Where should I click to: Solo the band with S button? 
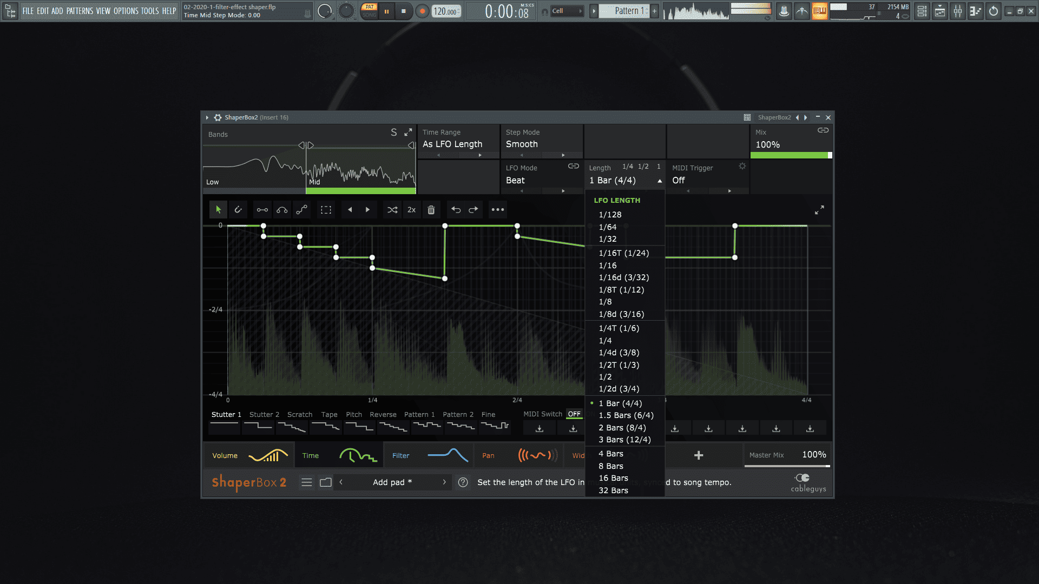click(x=394, y=132)
